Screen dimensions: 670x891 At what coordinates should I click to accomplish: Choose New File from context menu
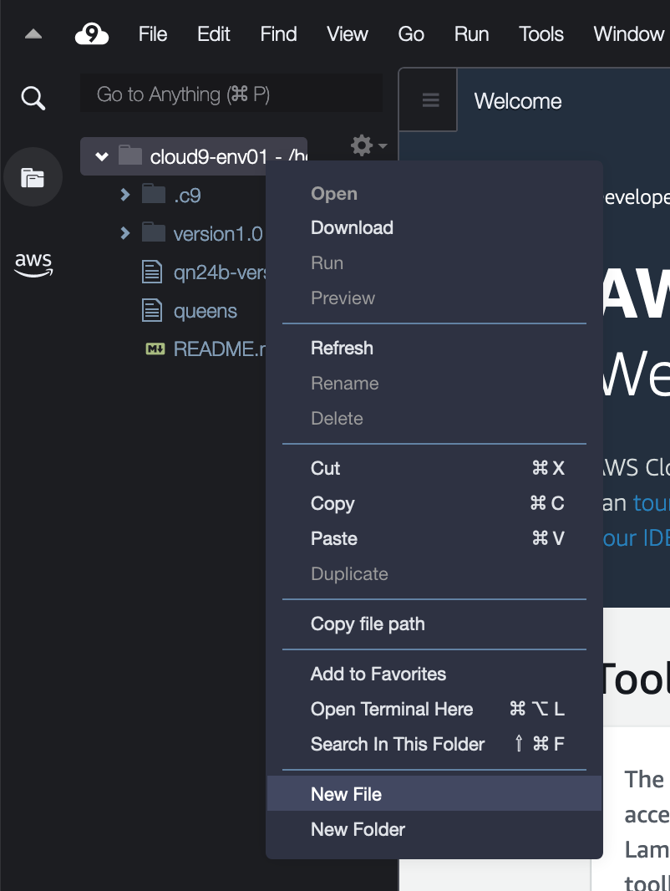coord(434,794)
